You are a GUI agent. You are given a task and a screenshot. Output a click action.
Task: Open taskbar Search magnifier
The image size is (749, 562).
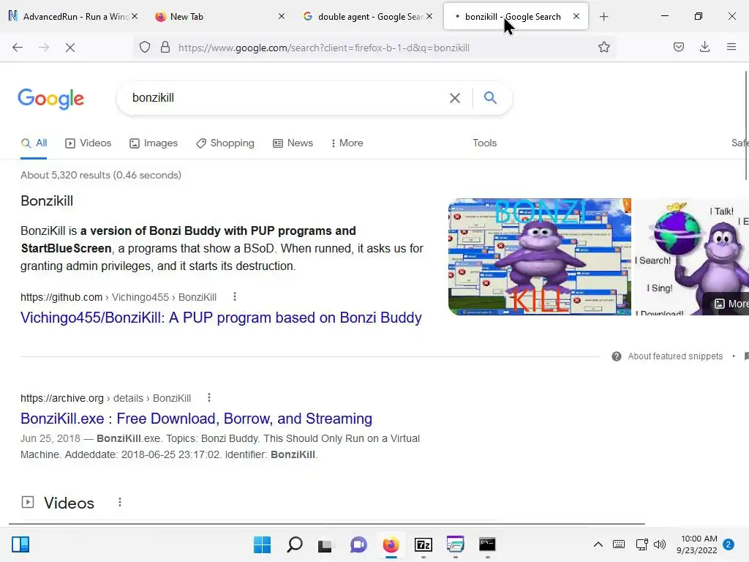tap(294, 544)
